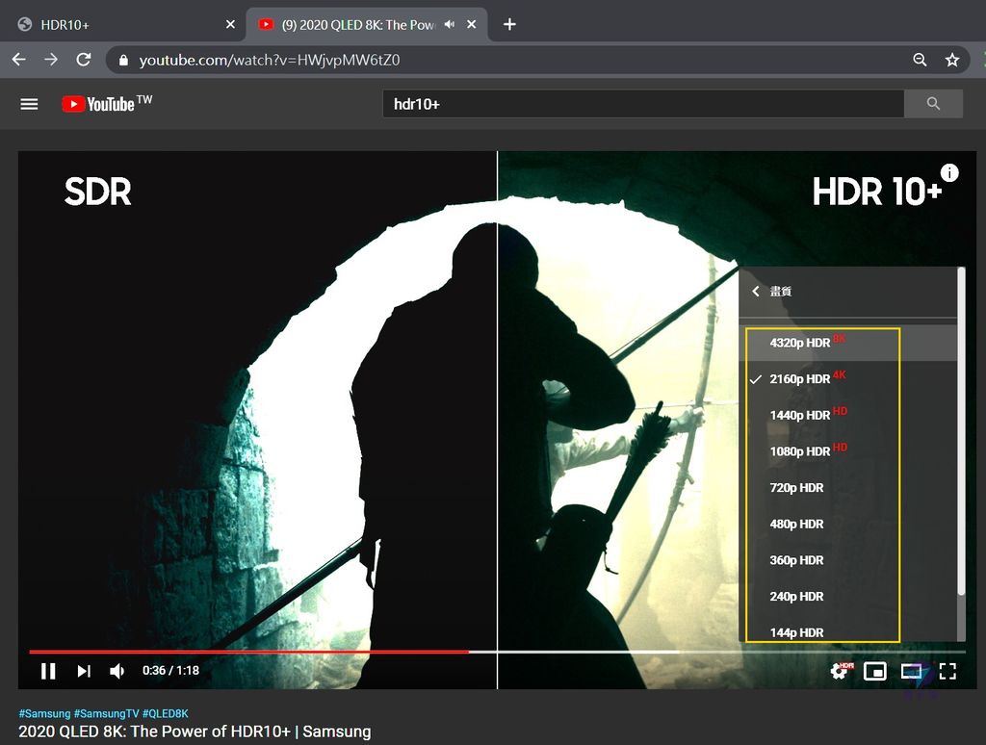The height and width of the screenshot is (745, 986).
Task: Open the #SamsungTV hashtag link
Action: (106, 713)
